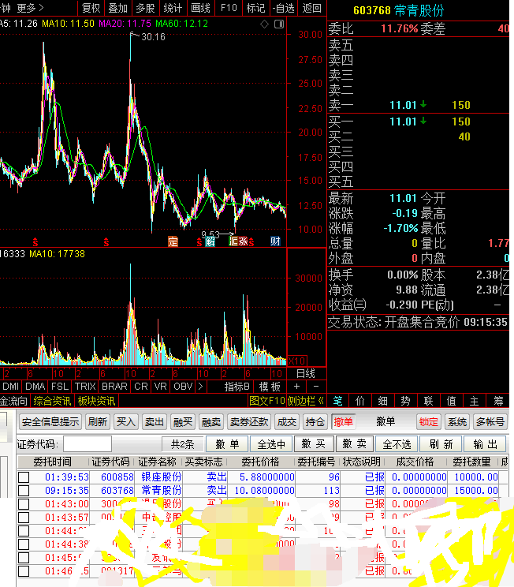514x587 pixels.
Task: Zoom in chart with the plus button
Action: click(297, 387)
